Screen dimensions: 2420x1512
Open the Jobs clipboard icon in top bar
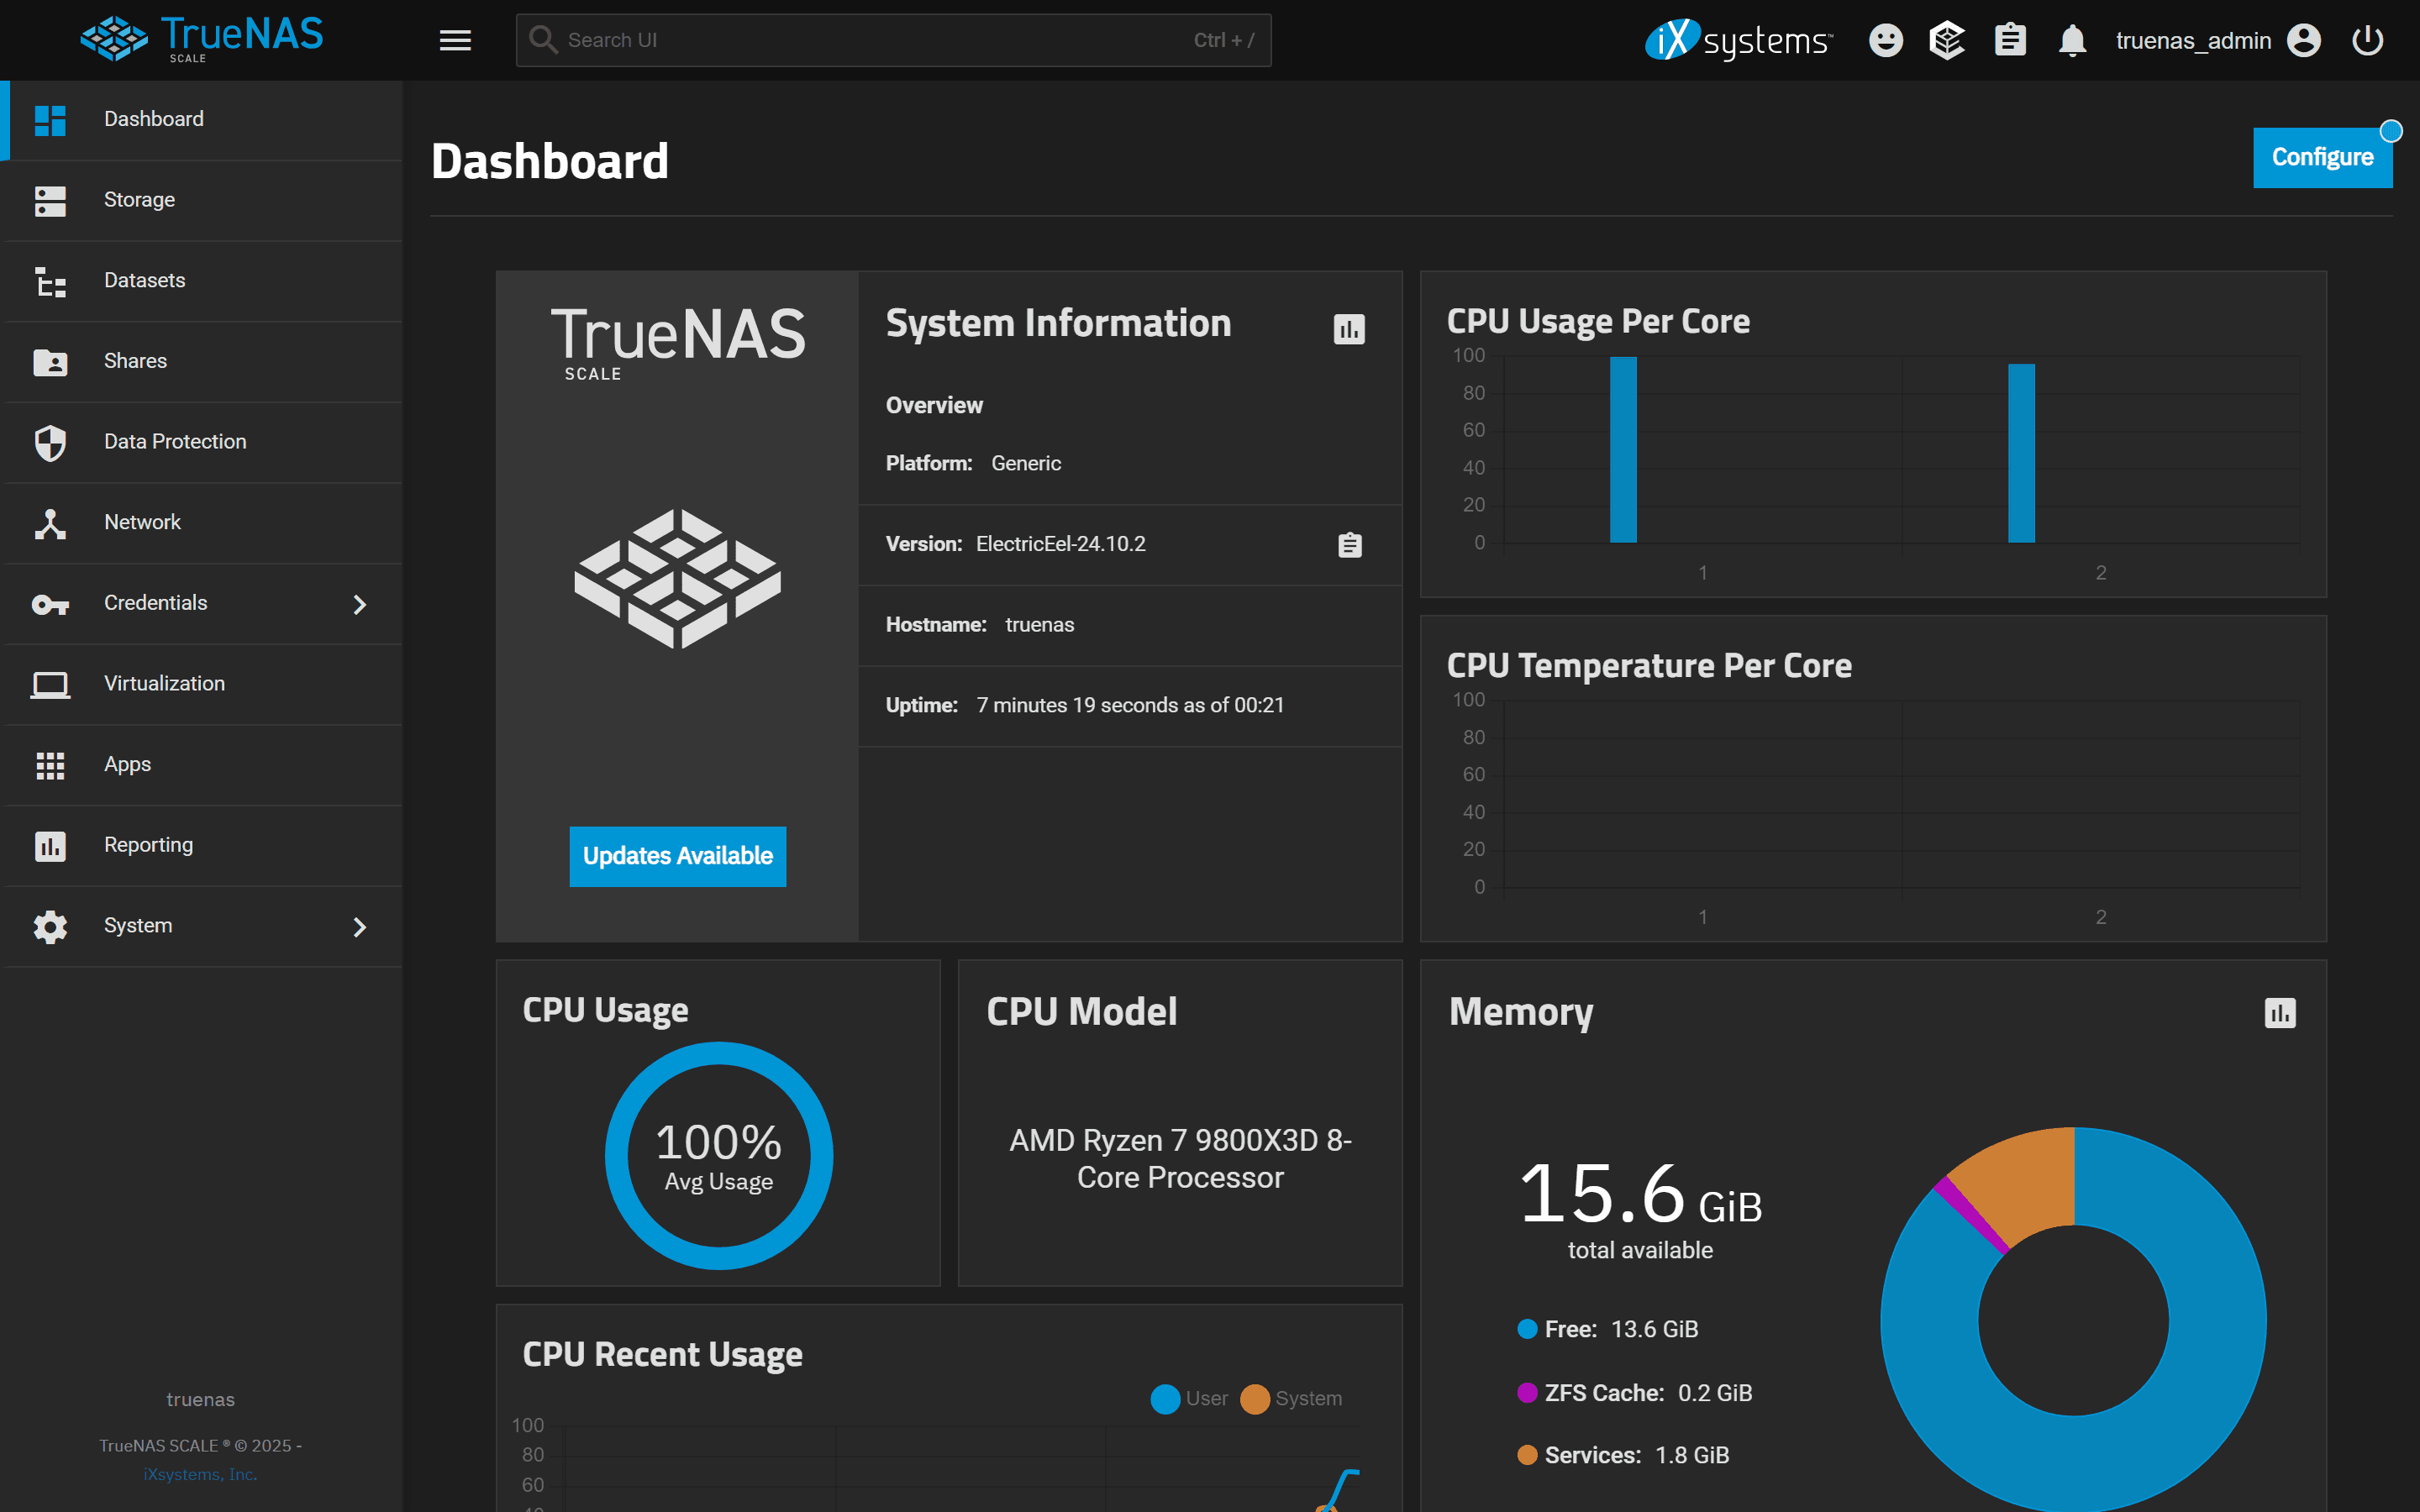[2010, 40]
